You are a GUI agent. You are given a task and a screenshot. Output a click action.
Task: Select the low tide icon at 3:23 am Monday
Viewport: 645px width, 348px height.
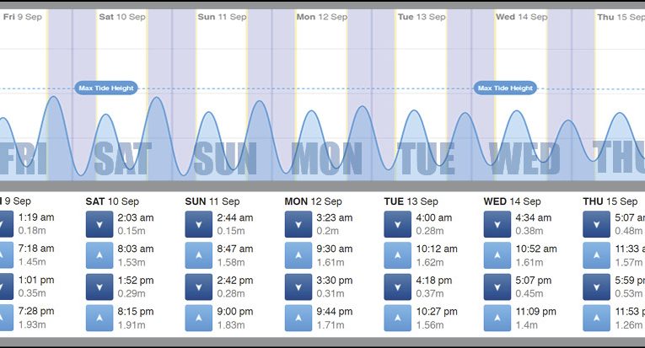(x=298, y=223)
